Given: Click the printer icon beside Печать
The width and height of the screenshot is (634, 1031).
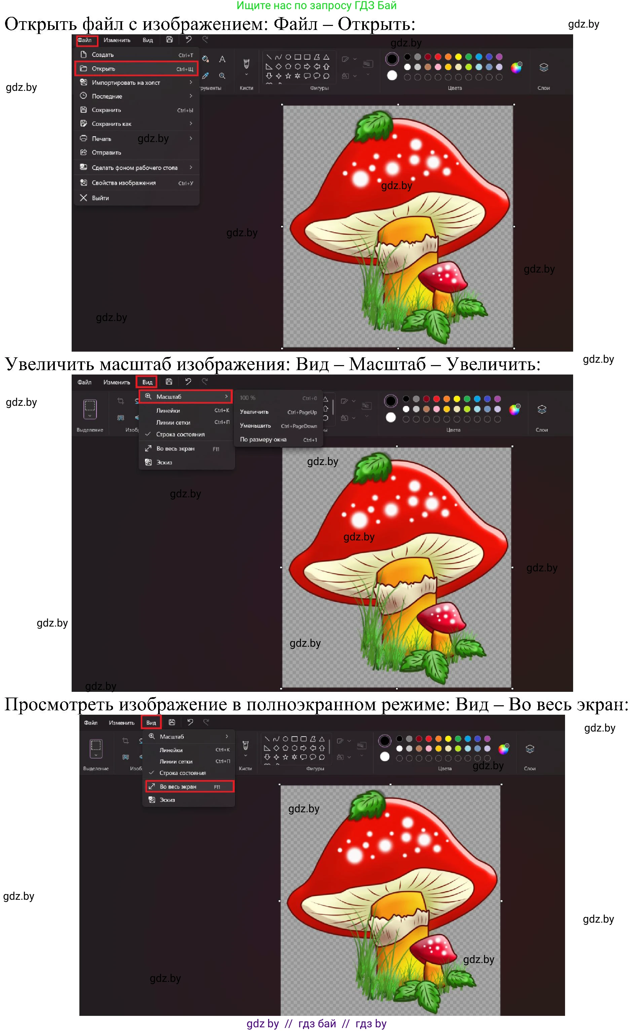Looking at the screenshot, I should (83, 138).
